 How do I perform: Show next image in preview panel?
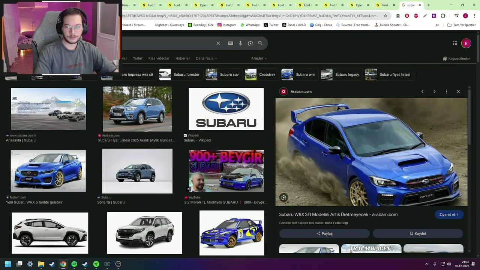click(x=435, y=91)
